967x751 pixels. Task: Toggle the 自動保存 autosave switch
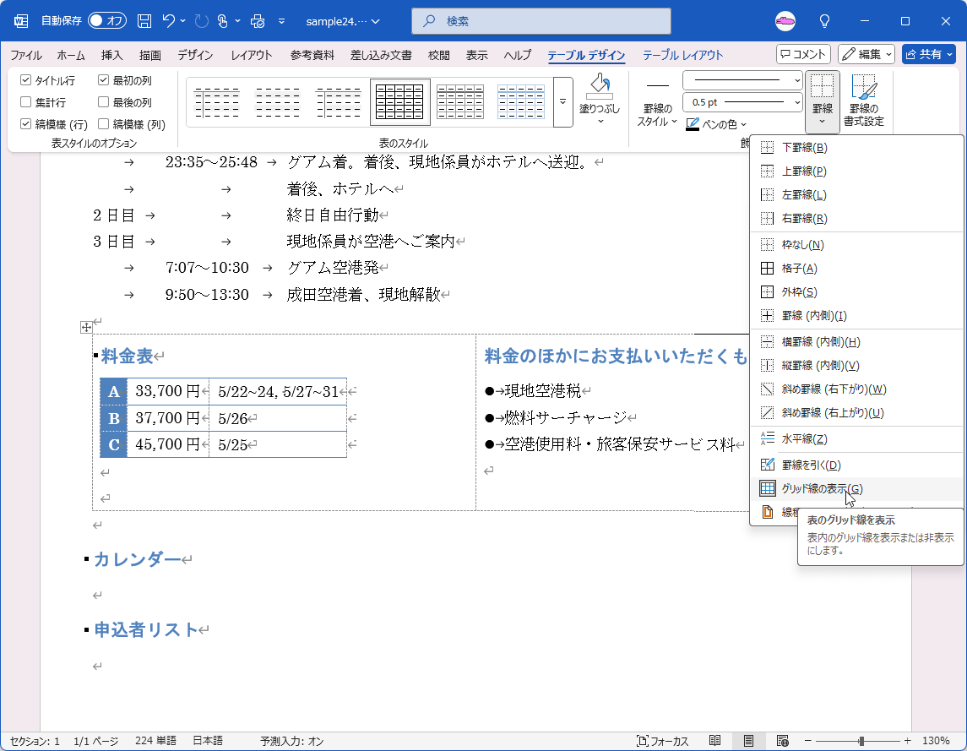106,20
